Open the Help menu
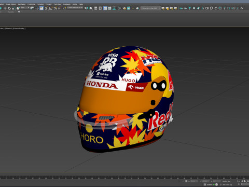Screen dimensions: 249x187 click(81, 5)
